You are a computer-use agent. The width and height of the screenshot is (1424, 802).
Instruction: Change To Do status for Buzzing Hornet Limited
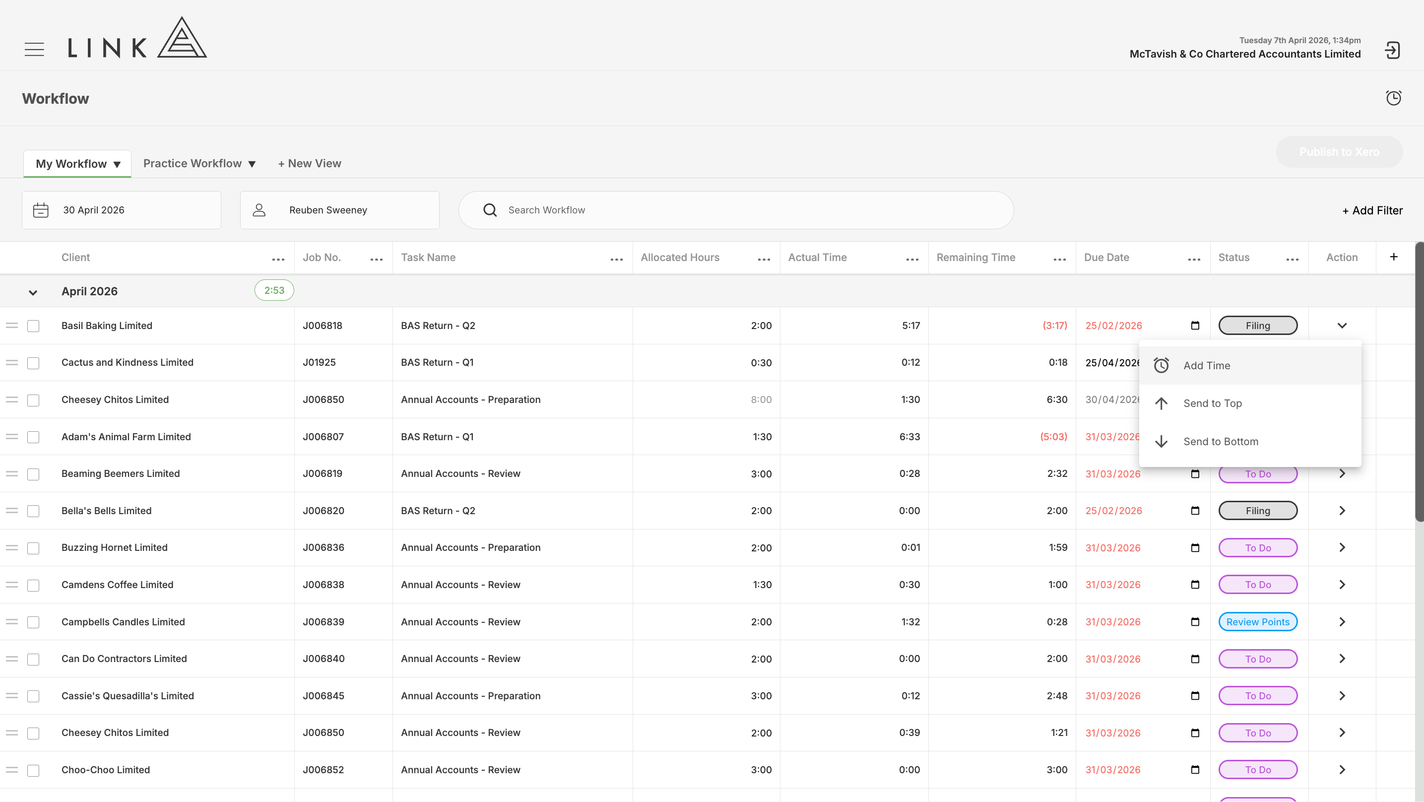(1258, 547)
